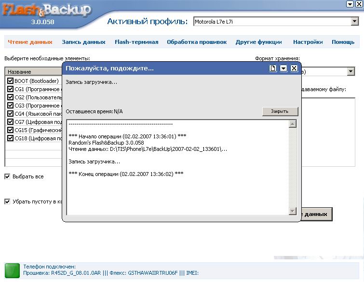This screenshot has width=364, height=282.
Task: Click the dialog title 'Пожалуйста, подождите...'
Action: (109, 68)
